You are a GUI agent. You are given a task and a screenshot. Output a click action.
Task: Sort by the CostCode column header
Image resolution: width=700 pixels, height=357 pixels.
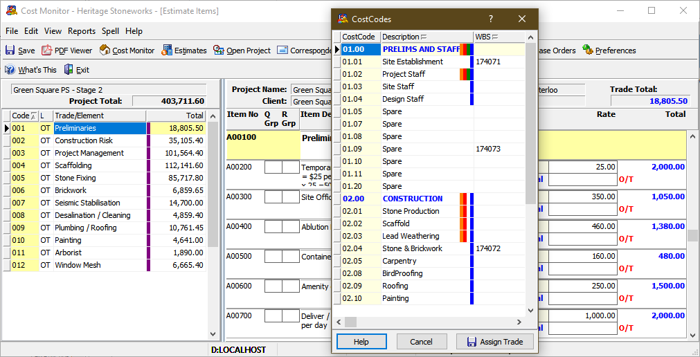(361, 37)
